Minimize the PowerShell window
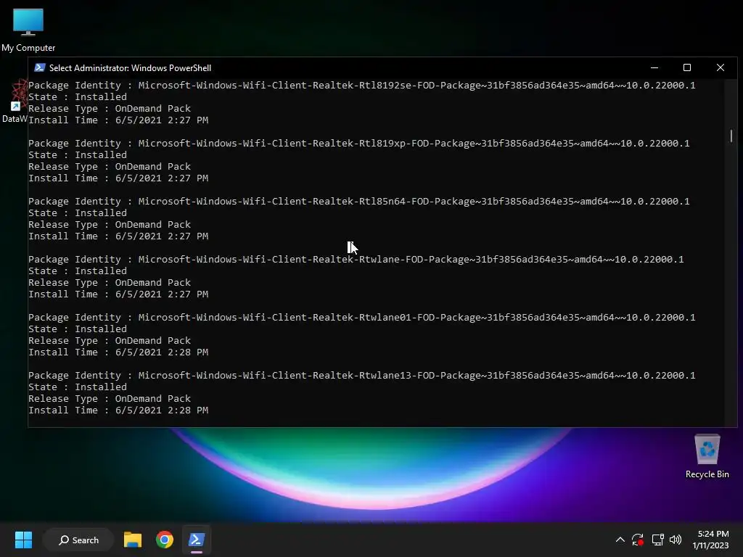The image size is (743, 557). coord(654,67)
